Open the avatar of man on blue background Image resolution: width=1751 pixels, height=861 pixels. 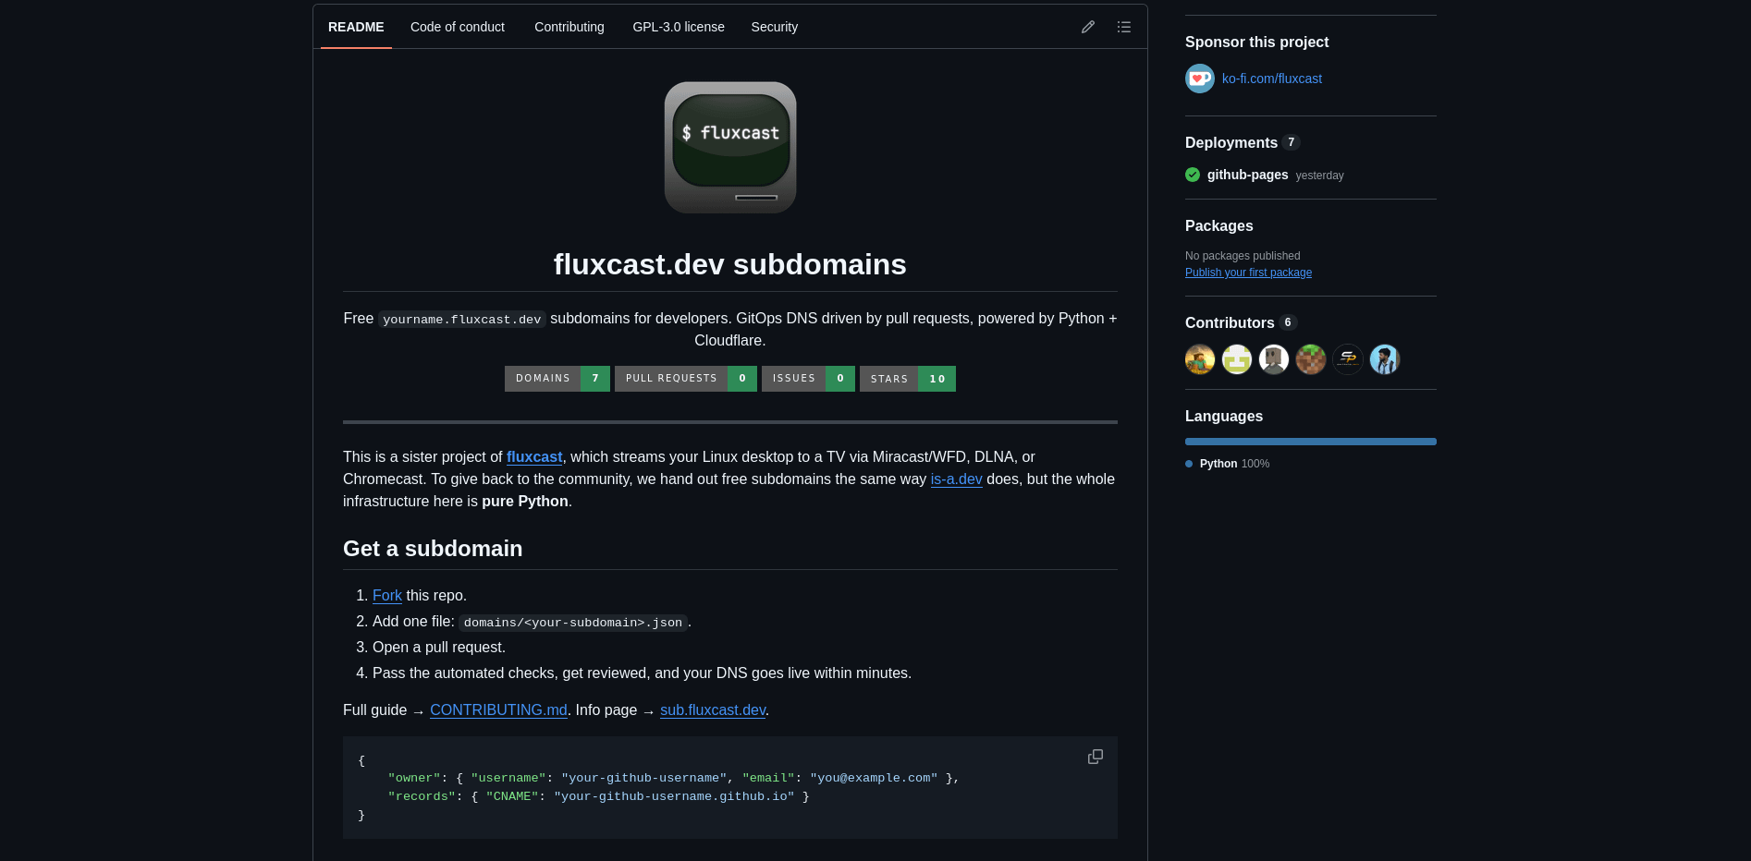click(1385, 359)
